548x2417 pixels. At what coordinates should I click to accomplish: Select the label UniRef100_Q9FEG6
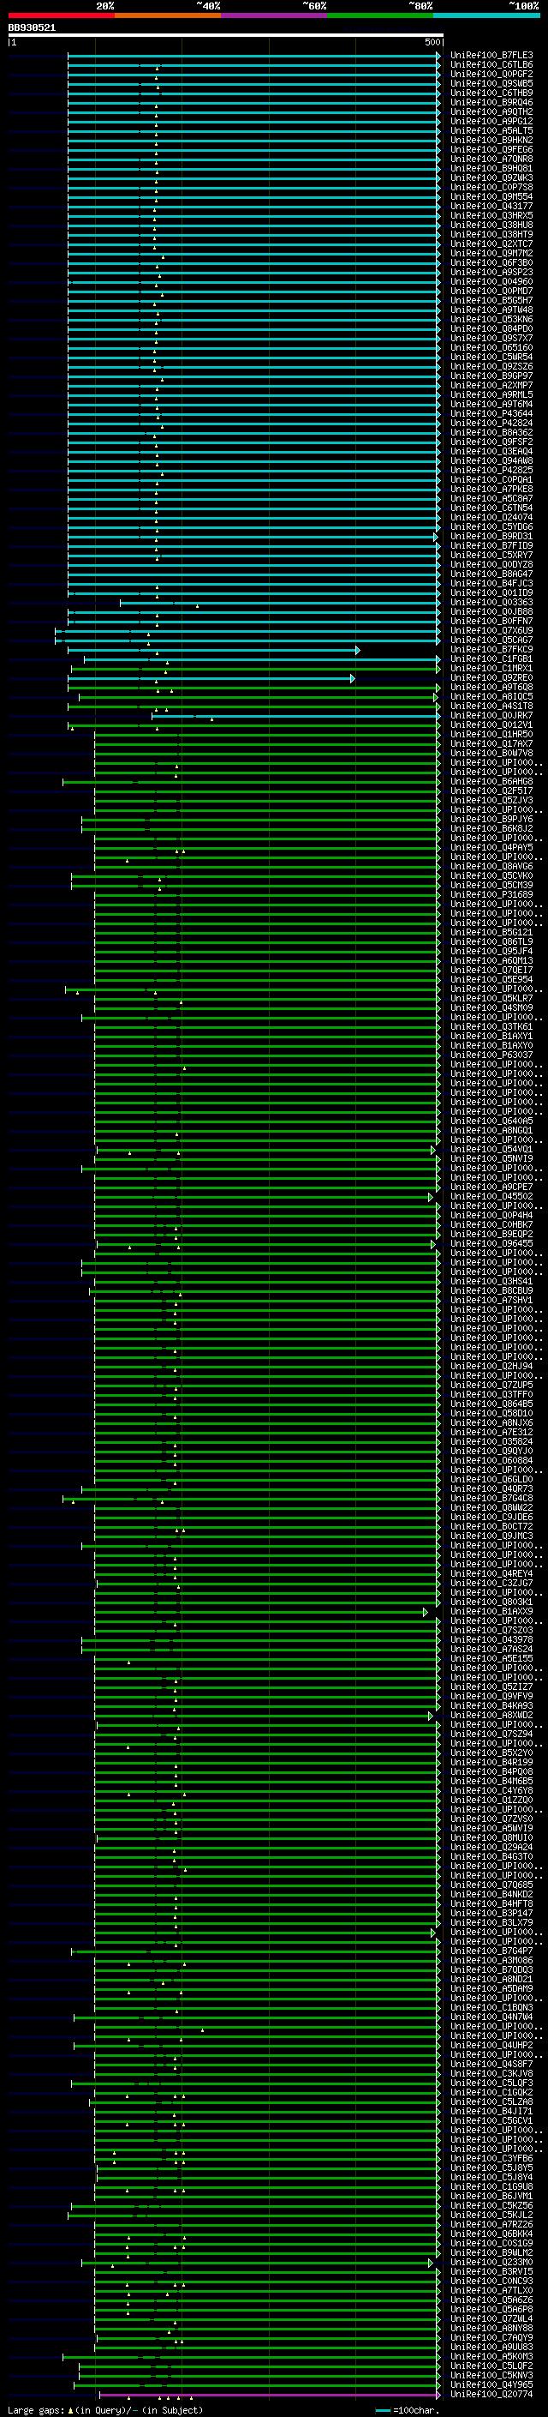coord(491,149)
